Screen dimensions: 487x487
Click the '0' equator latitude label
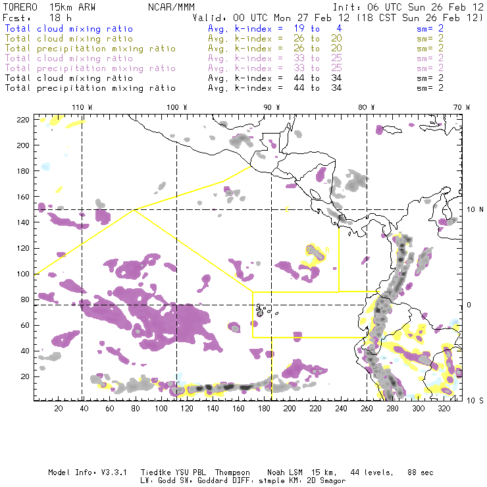coord(469,305)
